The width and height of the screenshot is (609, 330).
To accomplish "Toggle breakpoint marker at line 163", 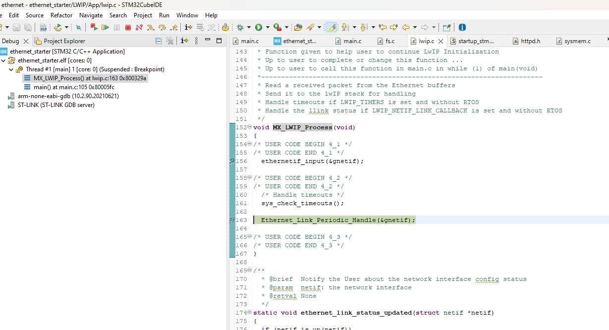I will tap(232, 220).
